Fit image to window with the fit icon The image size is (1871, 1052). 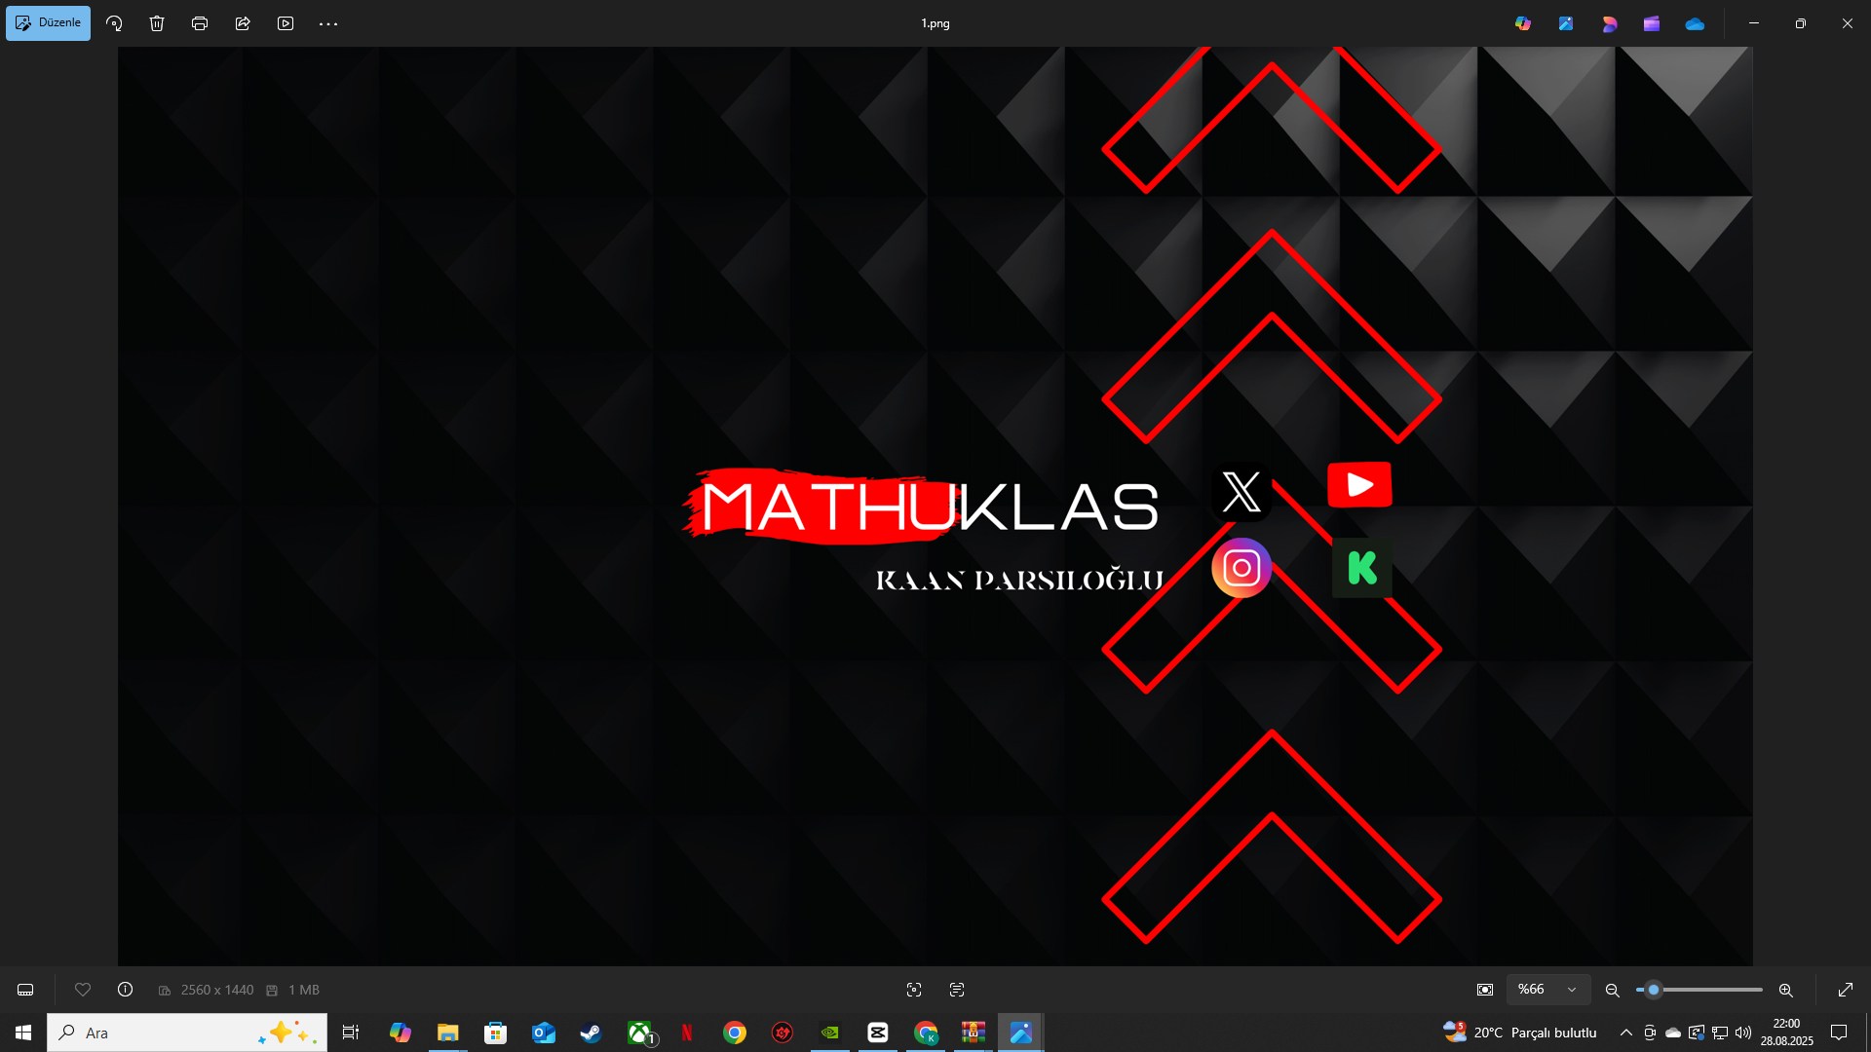(x=1485, y=990)
